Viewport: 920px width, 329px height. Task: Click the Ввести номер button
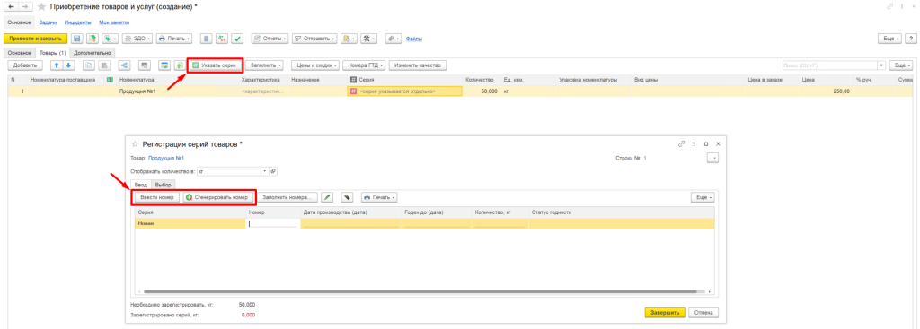click(156, 197)
